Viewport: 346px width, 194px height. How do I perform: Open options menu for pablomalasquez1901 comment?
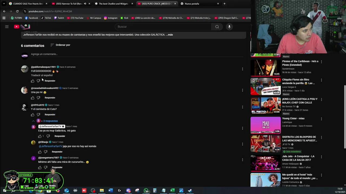242,69
